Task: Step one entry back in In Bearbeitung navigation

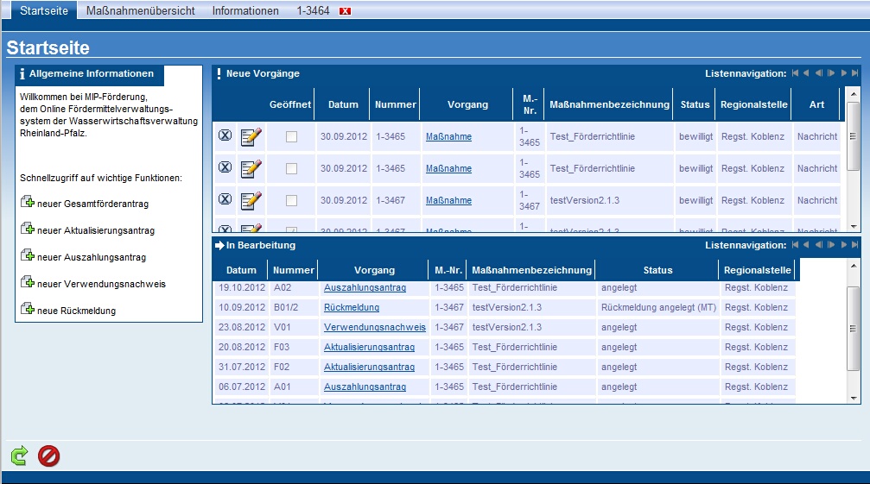Action: [818, 245]
